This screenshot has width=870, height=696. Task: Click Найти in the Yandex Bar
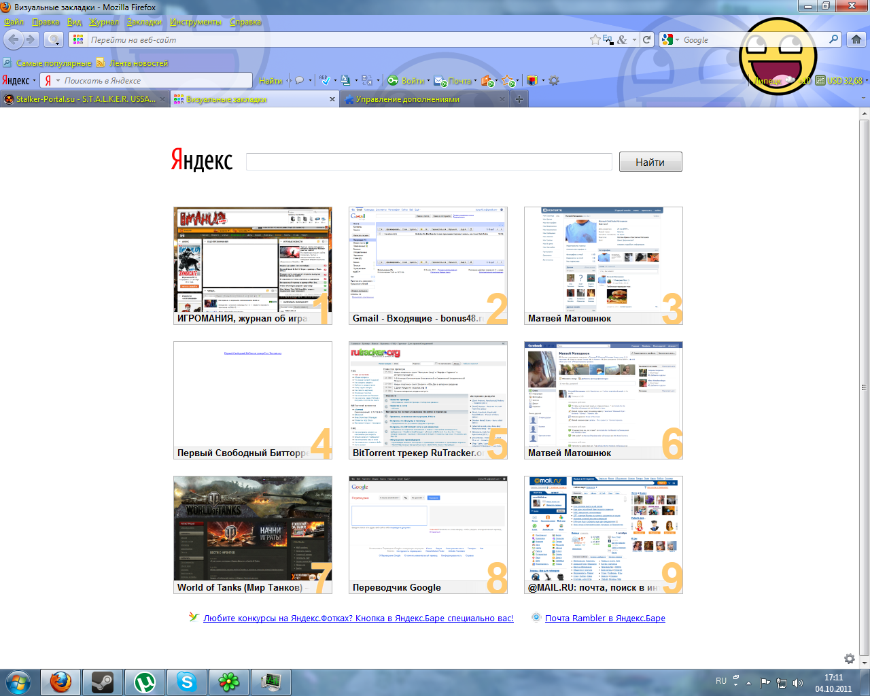click(271, 81)
